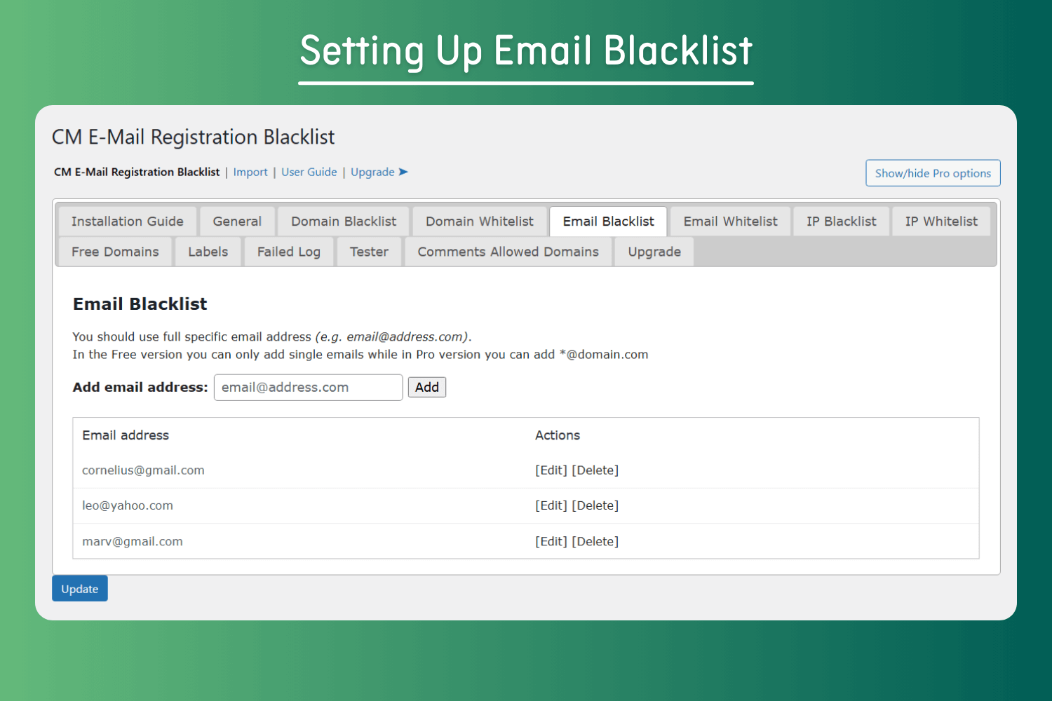Delete the leo@yahoo.com entry
The height and width of the screenshot is (701, 1052).
point(595,505)
